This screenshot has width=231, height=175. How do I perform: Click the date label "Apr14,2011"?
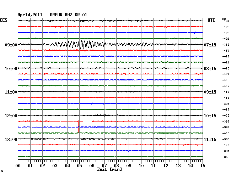(30, 15)
